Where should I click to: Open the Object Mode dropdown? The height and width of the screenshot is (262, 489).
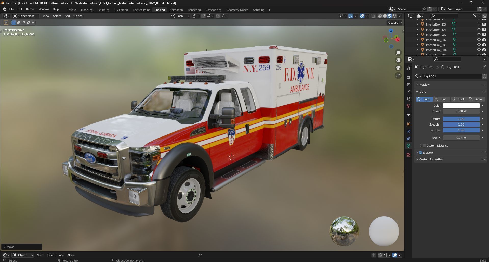(26, 16)
